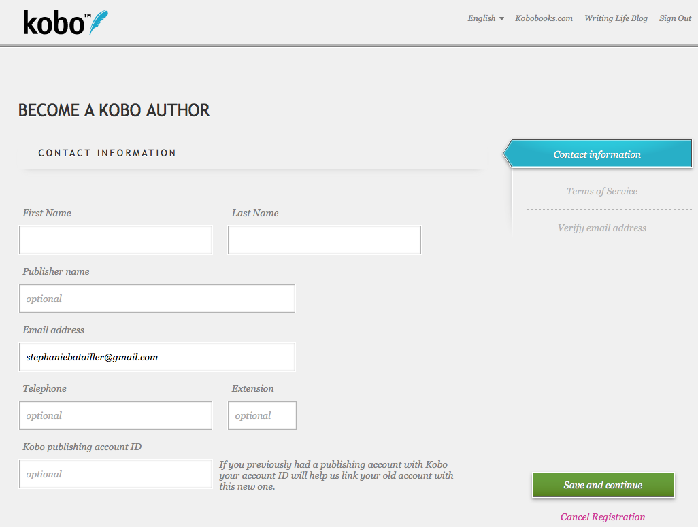Sign Out of the account
This screenshot has width=698, height=527.
[675, 18]
